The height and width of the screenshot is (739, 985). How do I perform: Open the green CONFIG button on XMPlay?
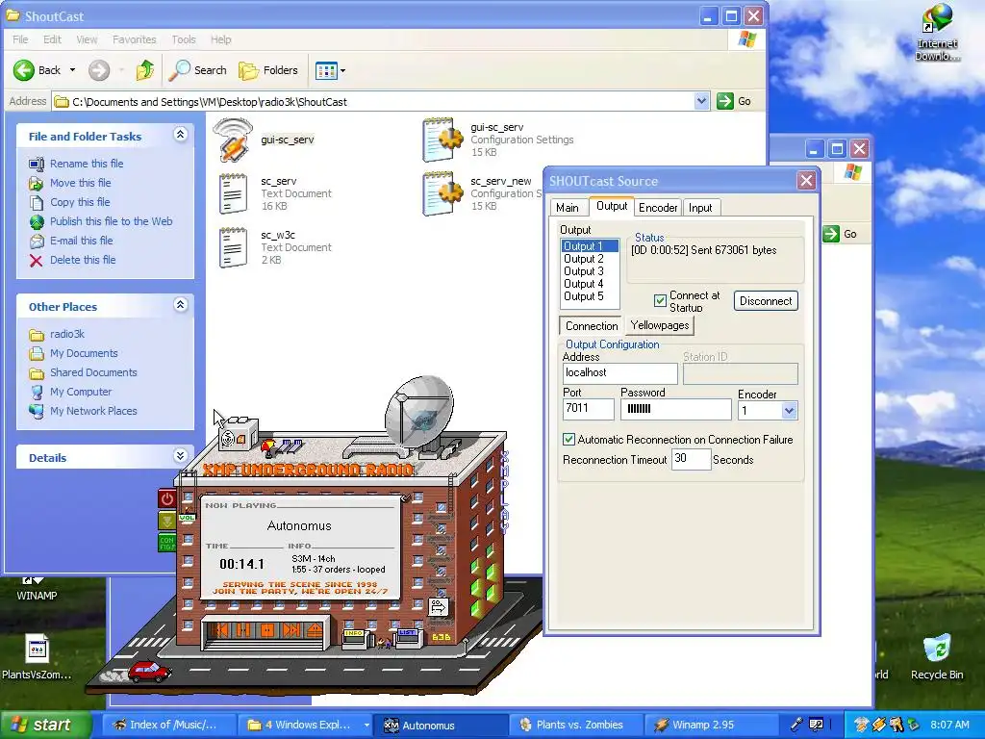click(167, 543)
